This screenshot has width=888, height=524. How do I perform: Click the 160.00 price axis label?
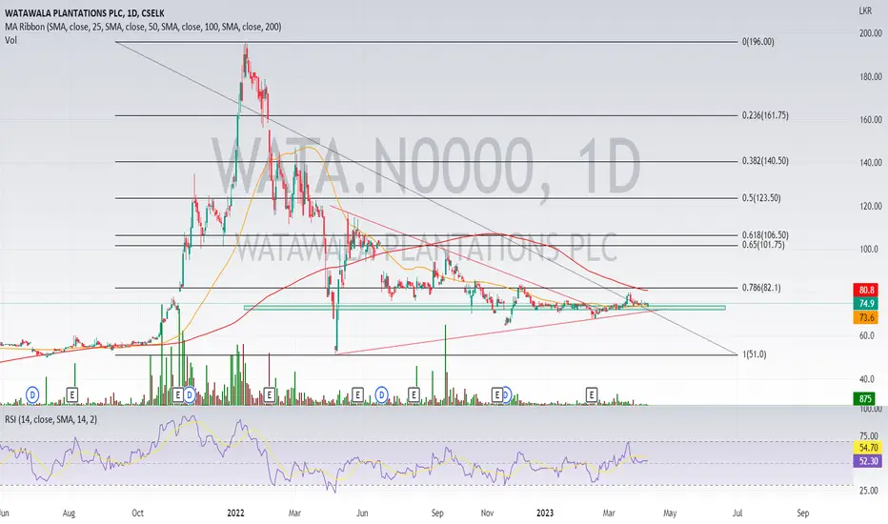pyautogui.click(x=871, y=119)
